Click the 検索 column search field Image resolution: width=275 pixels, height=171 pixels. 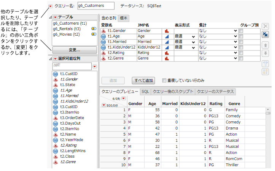pos(72,66)
